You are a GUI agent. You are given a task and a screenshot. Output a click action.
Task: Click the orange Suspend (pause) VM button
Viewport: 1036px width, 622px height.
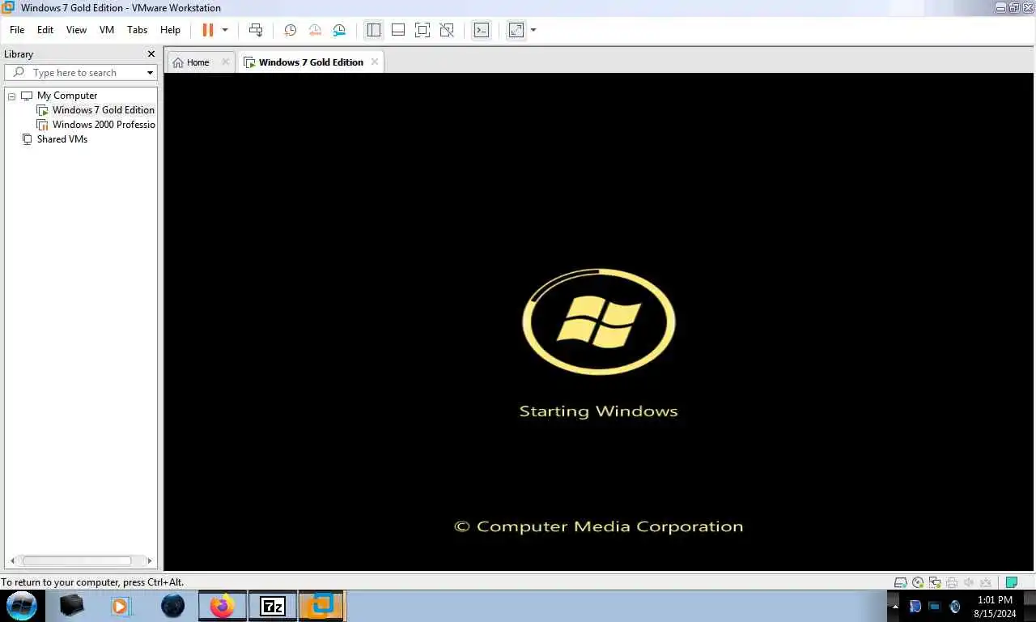[208, 30]
